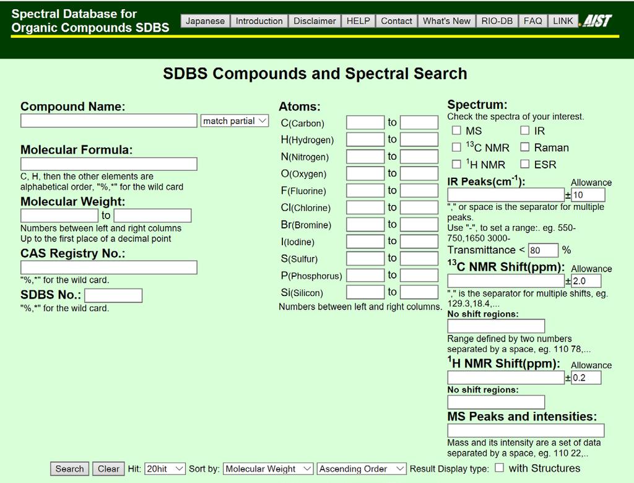Focus the Silicon minimum field
Screen dimensions: 634x483
click(x=365, y=292)
